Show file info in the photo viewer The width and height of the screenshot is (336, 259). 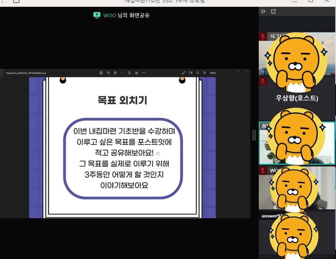[x=130, y=73]
